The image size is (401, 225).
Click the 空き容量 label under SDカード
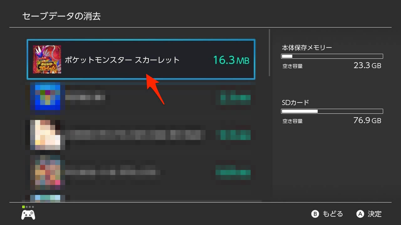(x=292, y=121)
